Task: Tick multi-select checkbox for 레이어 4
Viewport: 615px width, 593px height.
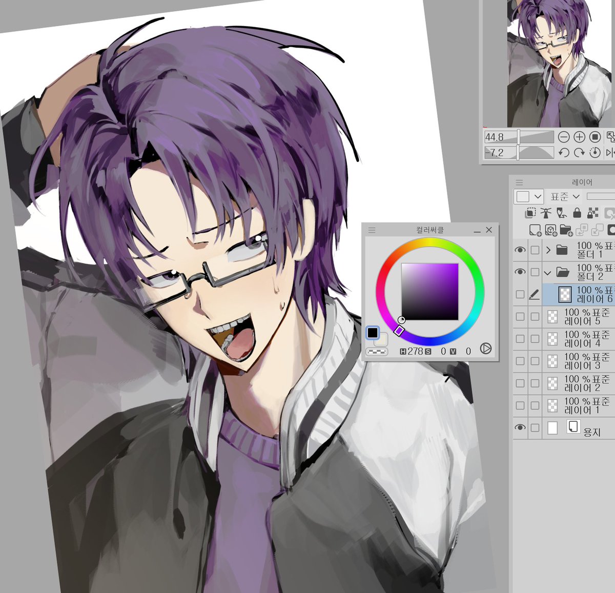Action: (x=535, y=339)
